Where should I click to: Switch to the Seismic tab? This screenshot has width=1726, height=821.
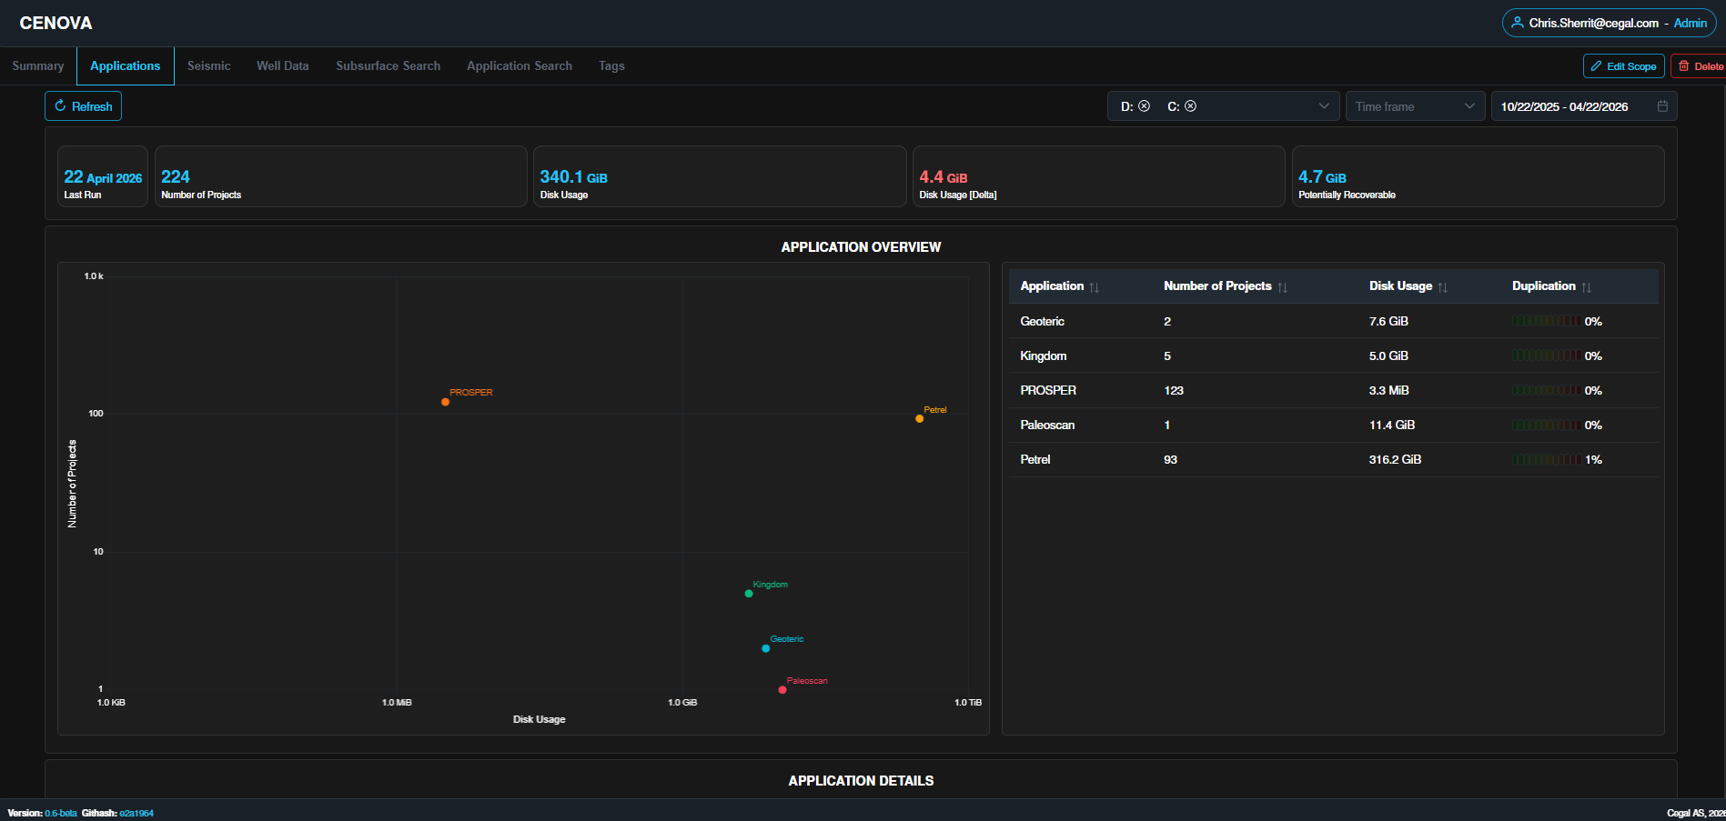(208, 66)
